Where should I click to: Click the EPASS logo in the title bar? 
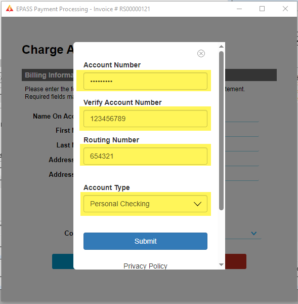coord(10,9)
